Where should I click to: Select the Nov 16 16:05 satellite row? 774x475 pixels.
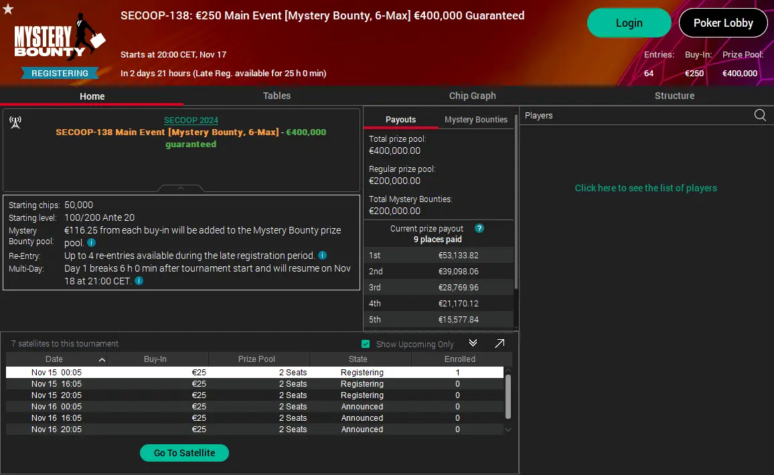pos(254,418)
